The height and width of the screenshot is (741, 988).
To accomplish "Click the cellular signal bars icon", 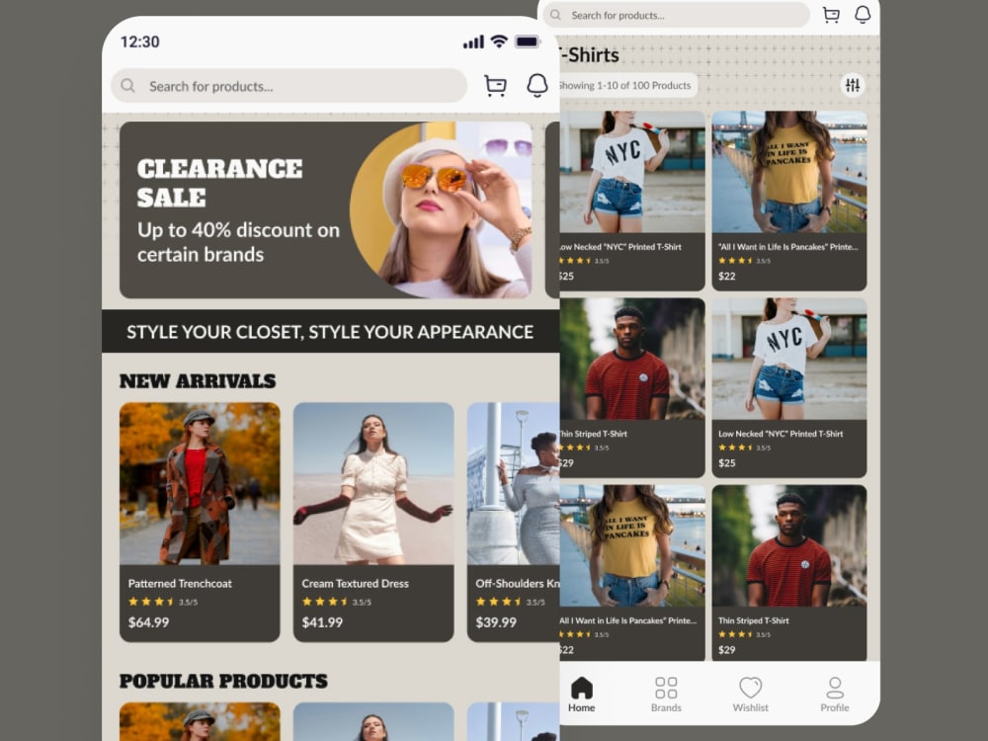I will click(474, 42).
